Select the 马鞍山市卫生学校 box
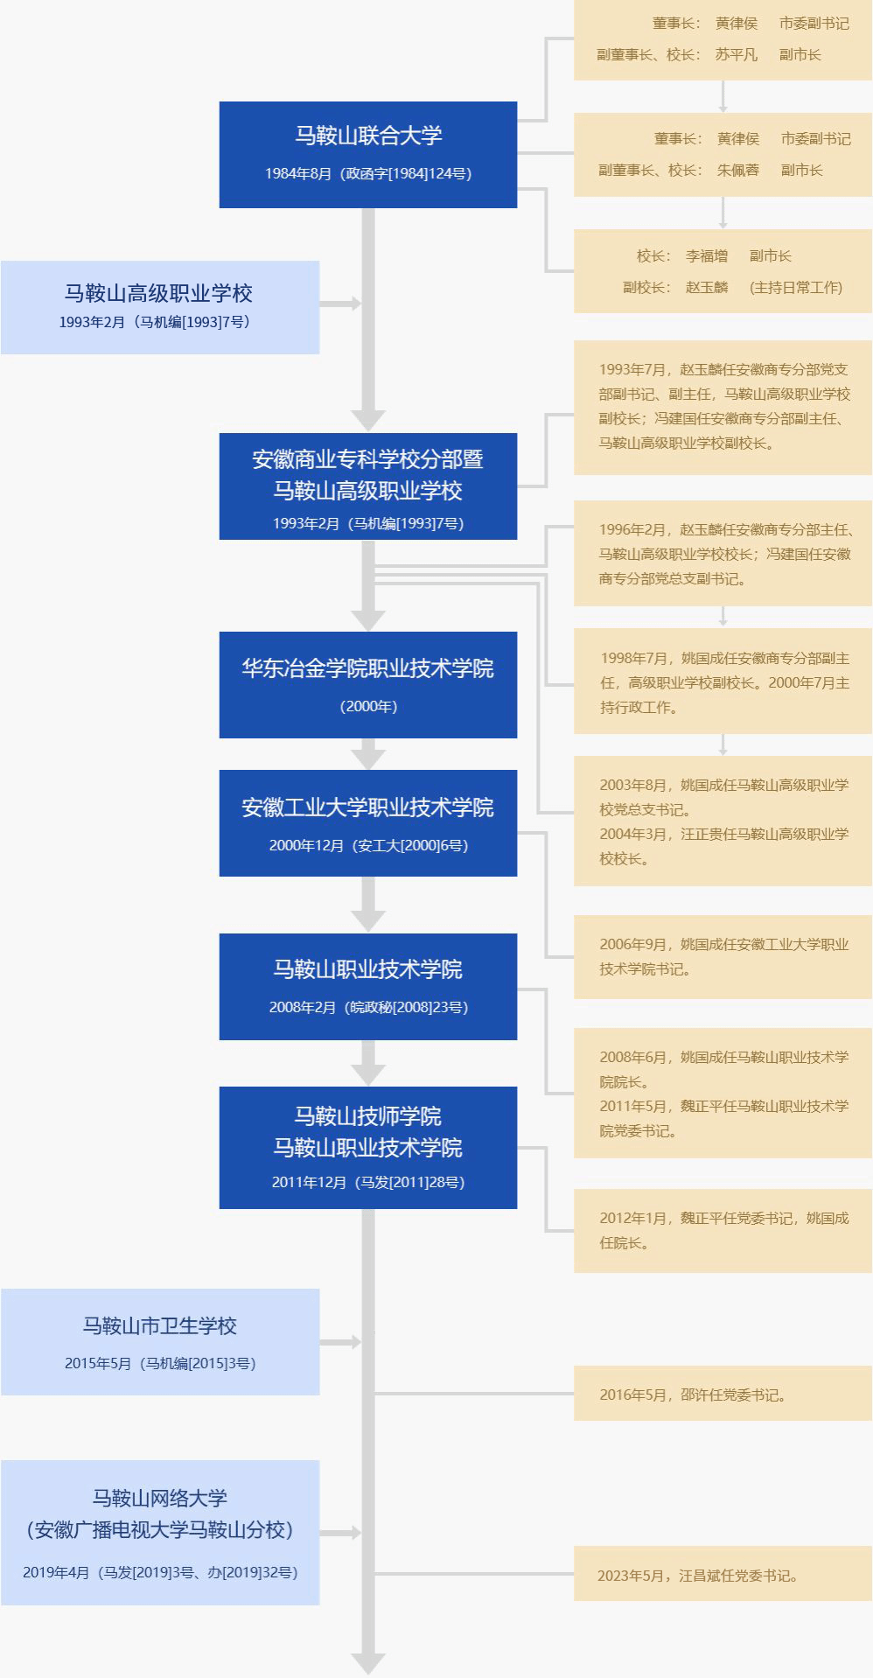Image resolution: width=873 pixels, height=1678 pixels. [x=160, y=1341]
